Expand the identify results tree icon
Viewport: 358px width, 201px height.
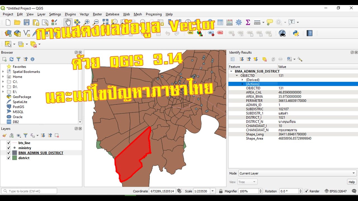click(x=242, y=59)
